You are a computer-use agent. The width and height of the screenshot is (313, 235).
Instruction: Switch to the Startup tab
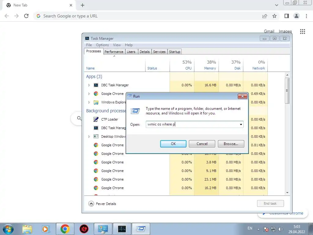175,52
